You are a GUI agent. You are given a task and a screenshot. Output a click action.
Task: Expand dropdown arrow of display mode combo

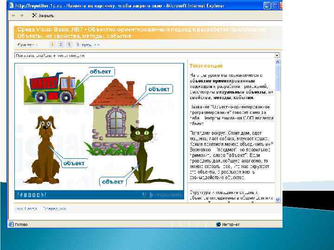277,56
